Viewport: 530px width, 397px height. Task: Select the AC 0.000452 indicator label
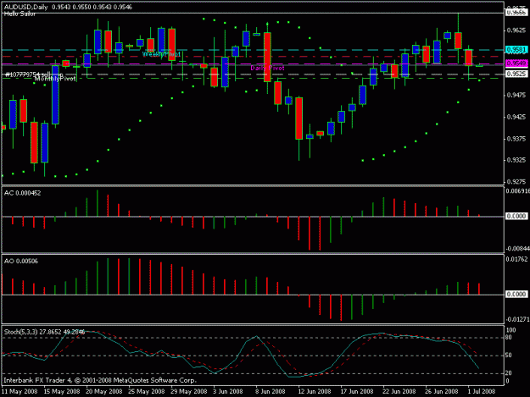[x=22, y=193]
